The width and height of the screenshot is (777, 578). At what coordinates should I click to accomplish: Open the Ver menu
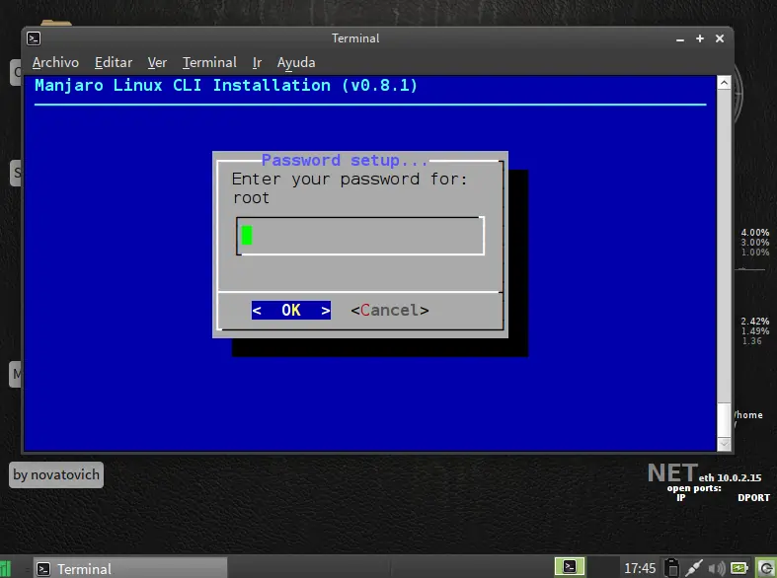point(157,63)
